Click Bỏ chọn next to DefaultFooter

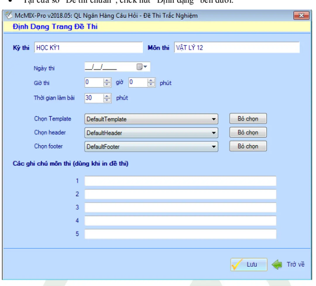point(248,146)
